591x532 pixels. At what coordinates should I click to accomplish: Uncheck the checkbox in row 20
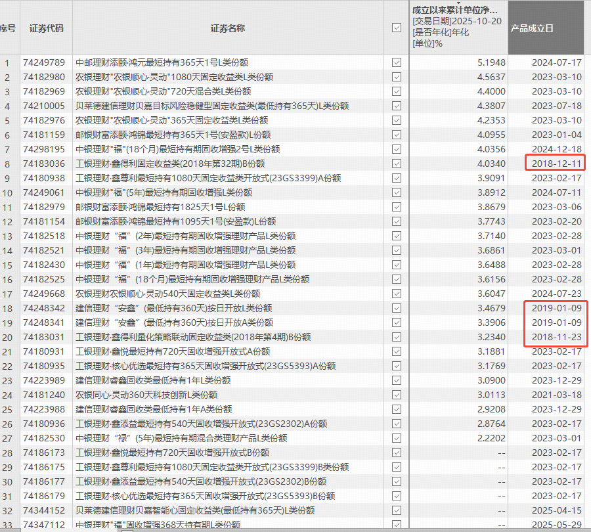click(396, 337)
